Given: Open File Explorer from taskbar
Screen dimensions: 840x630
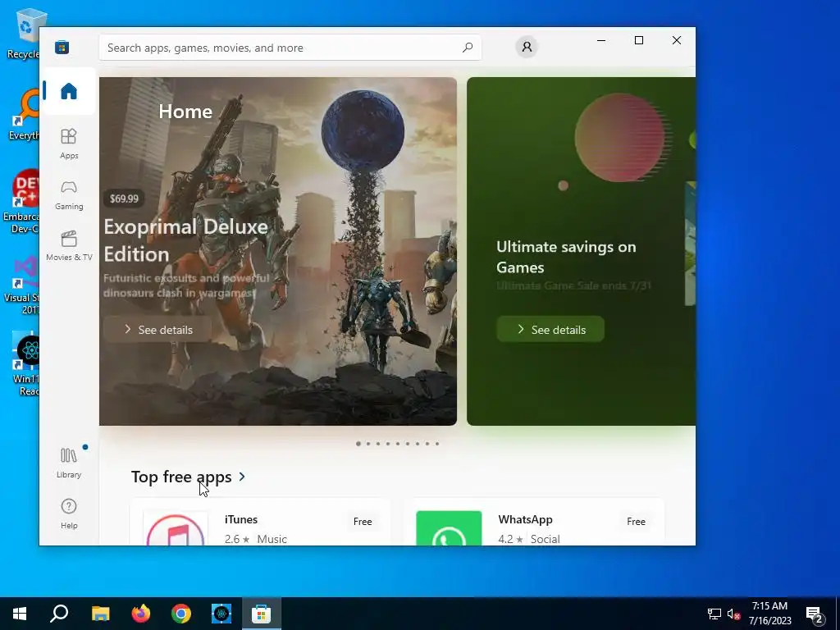Looking at the screenshot, I should [100, 614].
